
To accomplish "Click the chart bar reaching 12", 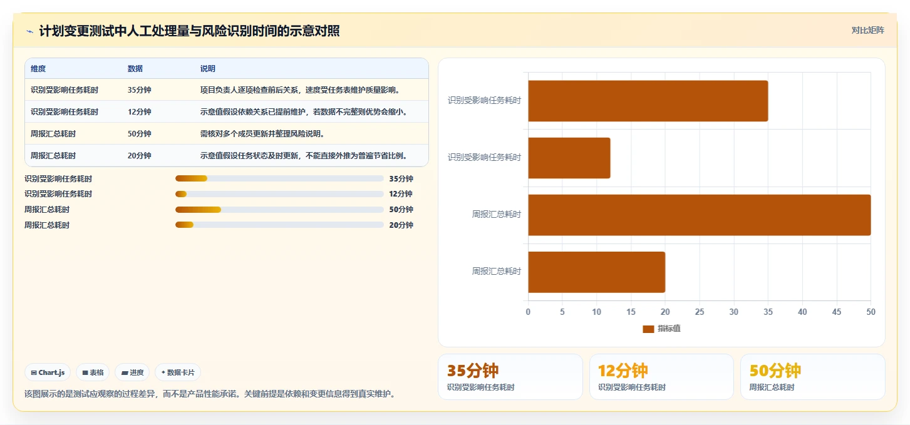I will click(x=569, y=158).
